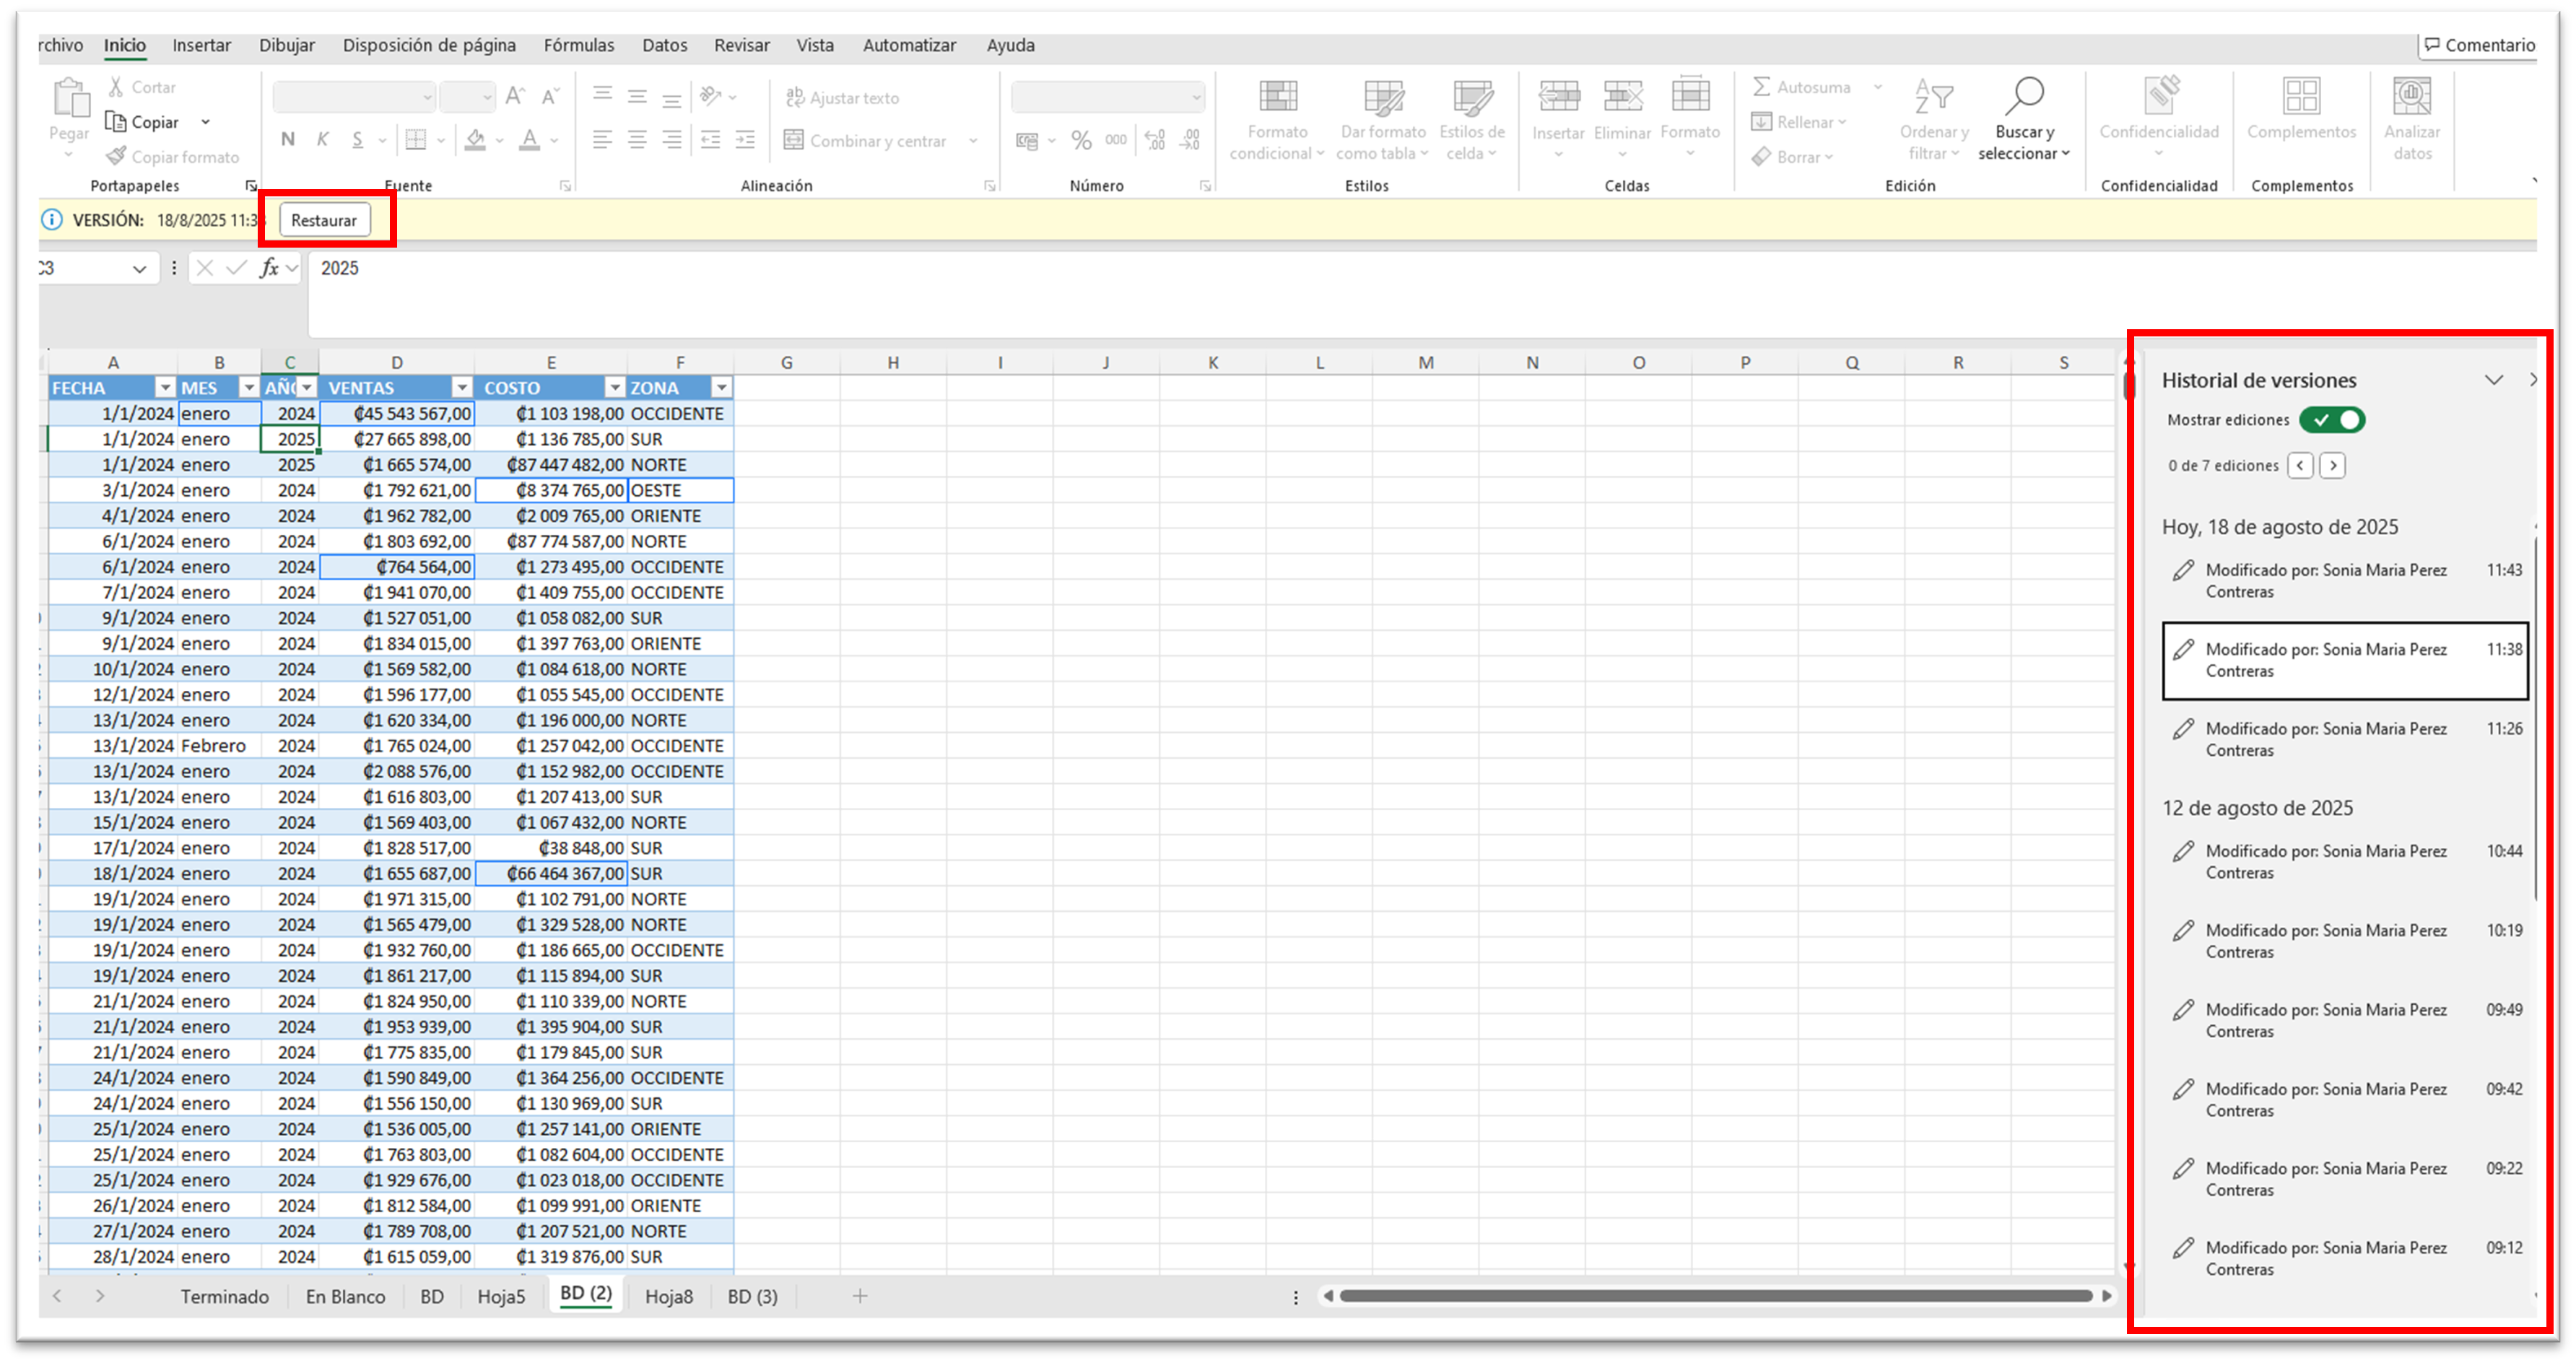
Task: Go to previous edition with left arrow
Action: [2300, 465]
